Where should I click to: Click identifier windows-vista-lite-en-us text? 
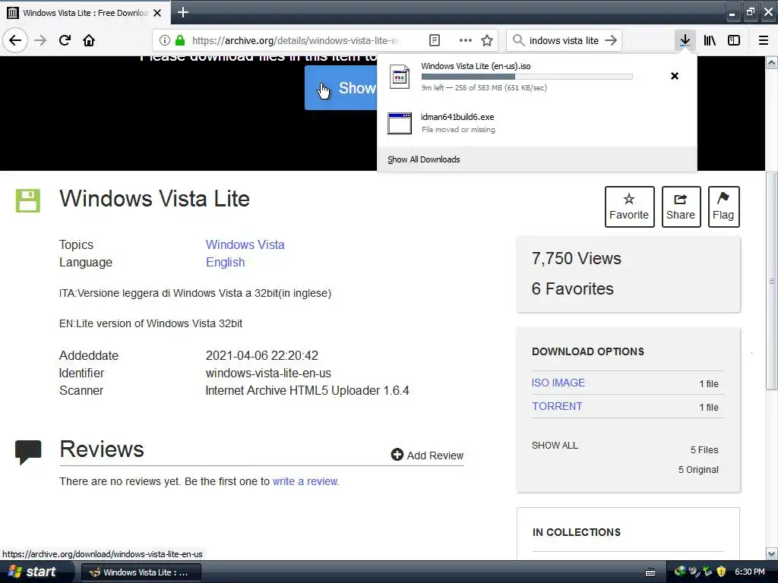coord(268,373)
